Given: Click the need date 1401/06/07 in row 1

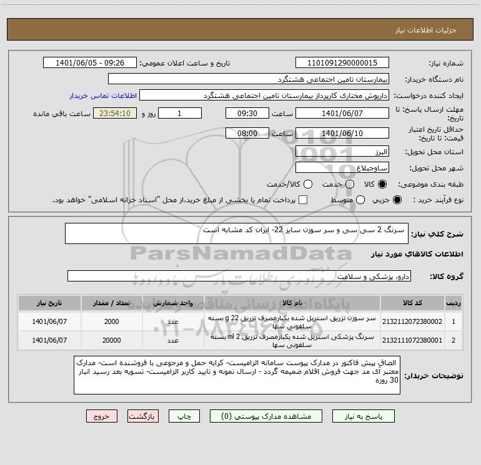Looking at the screenshot, I should point(49,321).
